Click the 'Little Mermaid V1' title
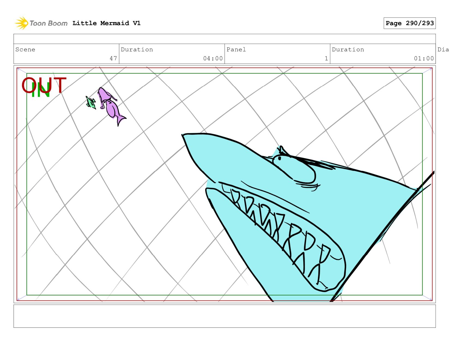450x348 pixels. click(x=106, y=23)
